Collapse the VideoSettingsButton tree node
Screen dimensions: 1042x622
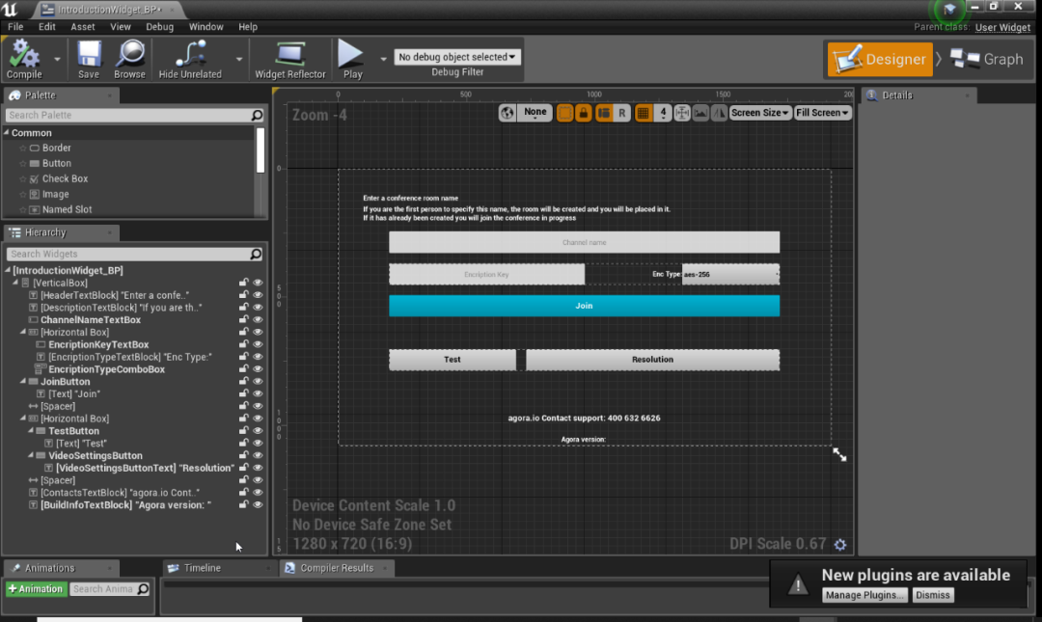coord(31,456)
